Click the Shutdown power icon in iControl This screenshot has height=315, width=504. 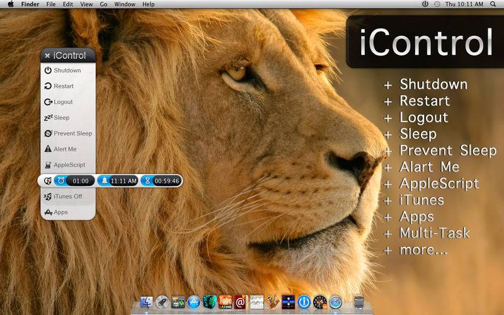point(48,71)
